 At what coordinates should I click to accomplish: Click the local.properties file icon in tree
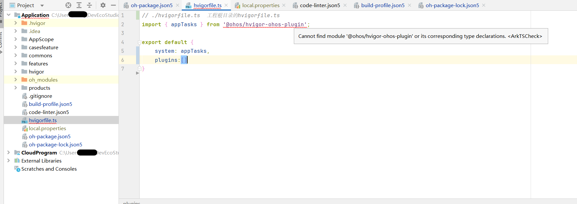[25, 129]
